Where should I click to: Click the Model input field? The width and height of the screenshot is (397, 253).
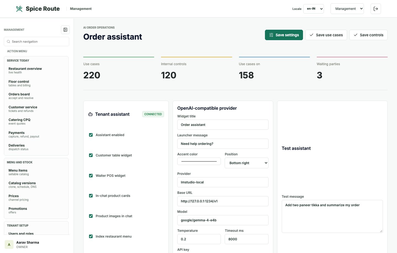click(x=223, y=220)
